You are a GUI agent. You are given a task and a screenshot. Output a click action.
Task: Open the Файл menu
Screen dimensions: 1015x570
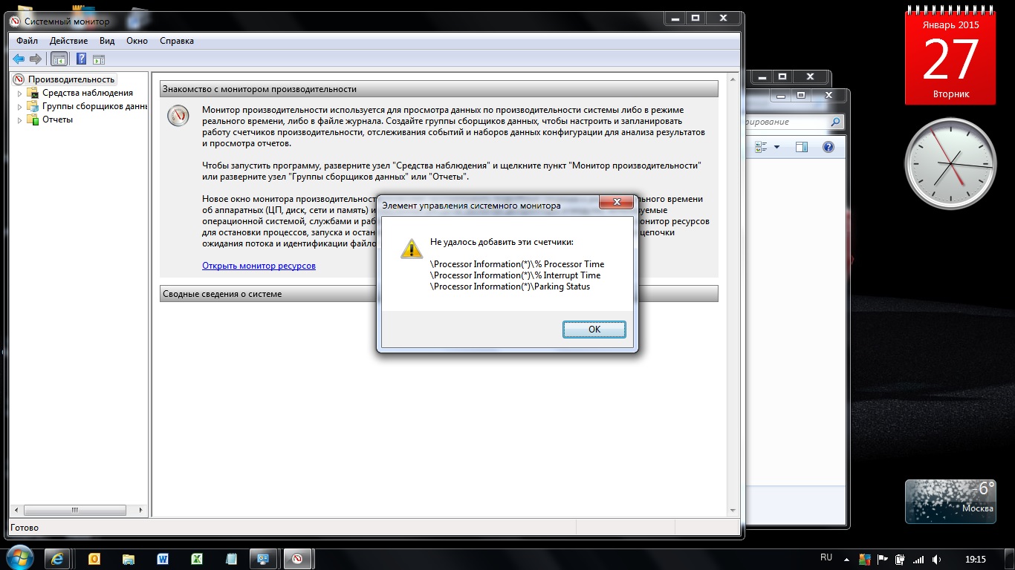pyautogui.click(x=27, y=41)
